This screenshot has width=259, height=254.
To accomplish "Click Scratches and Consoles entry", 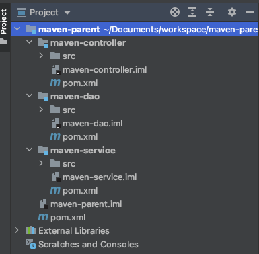I will pyautogui.click(x=88, y=245).
